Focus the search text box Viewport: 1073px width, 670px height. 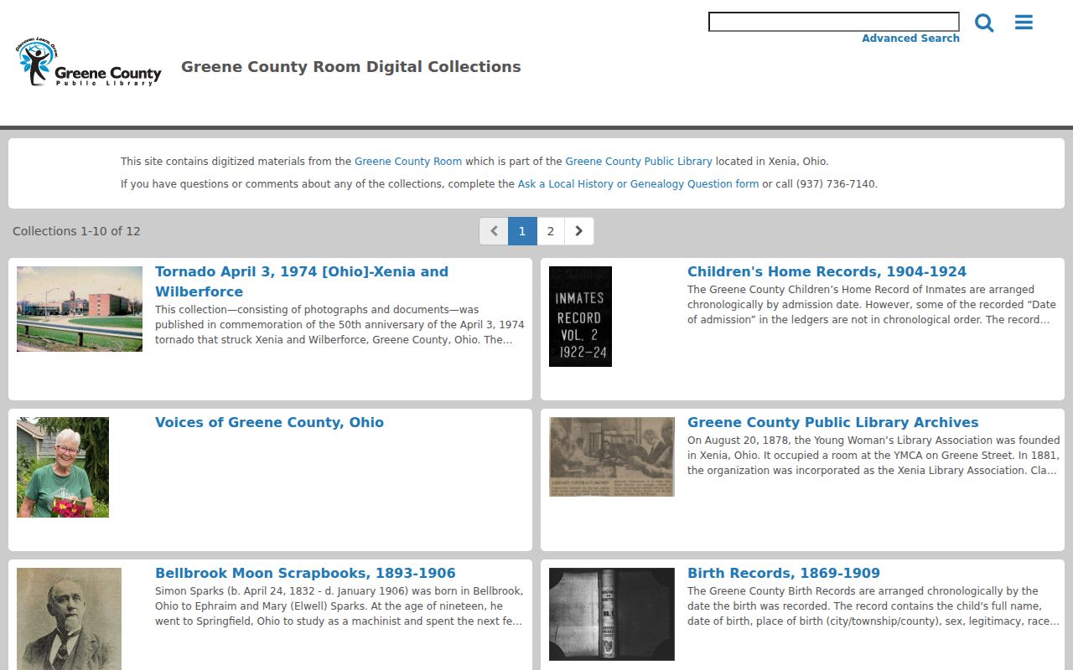point(834,22)
